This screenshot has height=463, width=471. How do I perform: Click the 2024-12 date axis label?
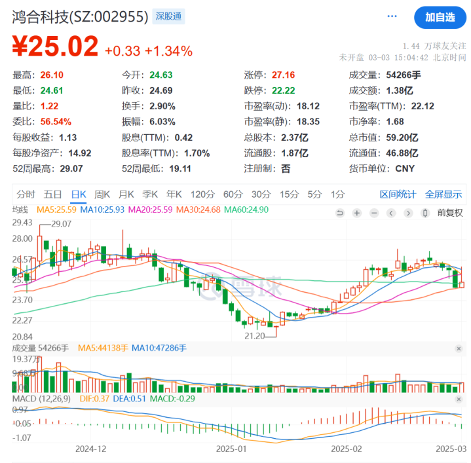(90, 449)
